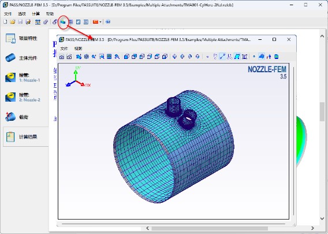Expand the language flag dropdown arrow
The image size is (328, 234).
pos(100,22)
